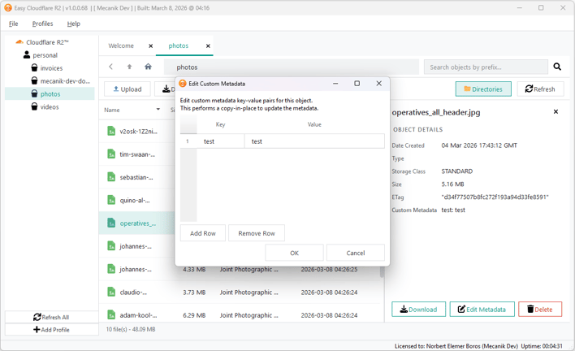Click Edit Metadata button in details panel
This screenshot has width=575, height=351.
point(482,310)
